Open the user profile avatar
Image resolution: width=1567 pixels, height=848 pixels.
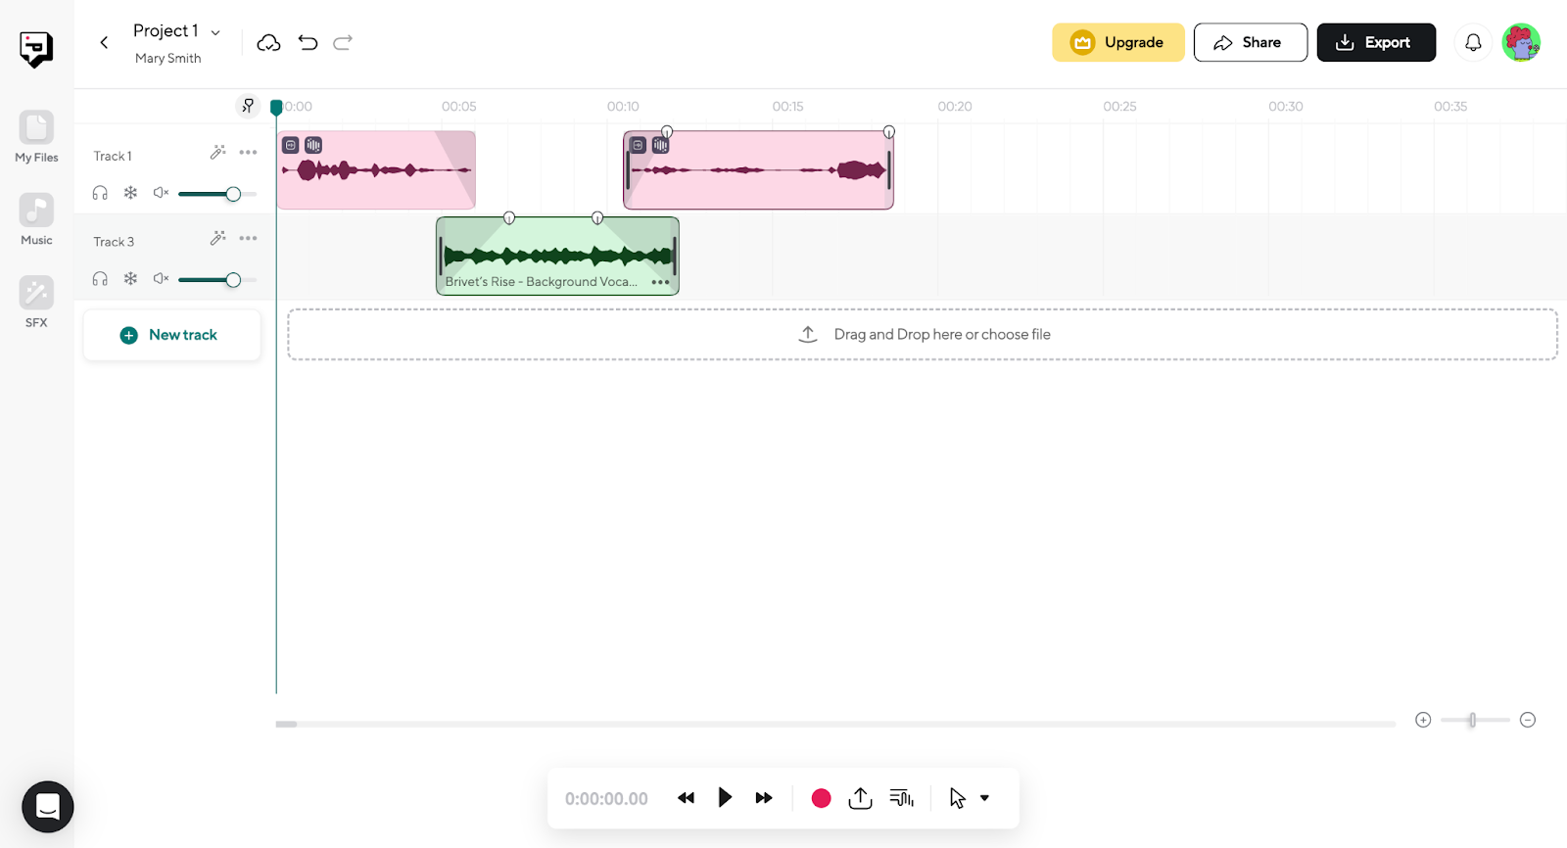coord(1521,42)
